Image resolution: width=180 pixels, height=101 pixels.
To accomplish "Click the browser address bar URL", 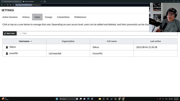I will (x=28, y=5).
